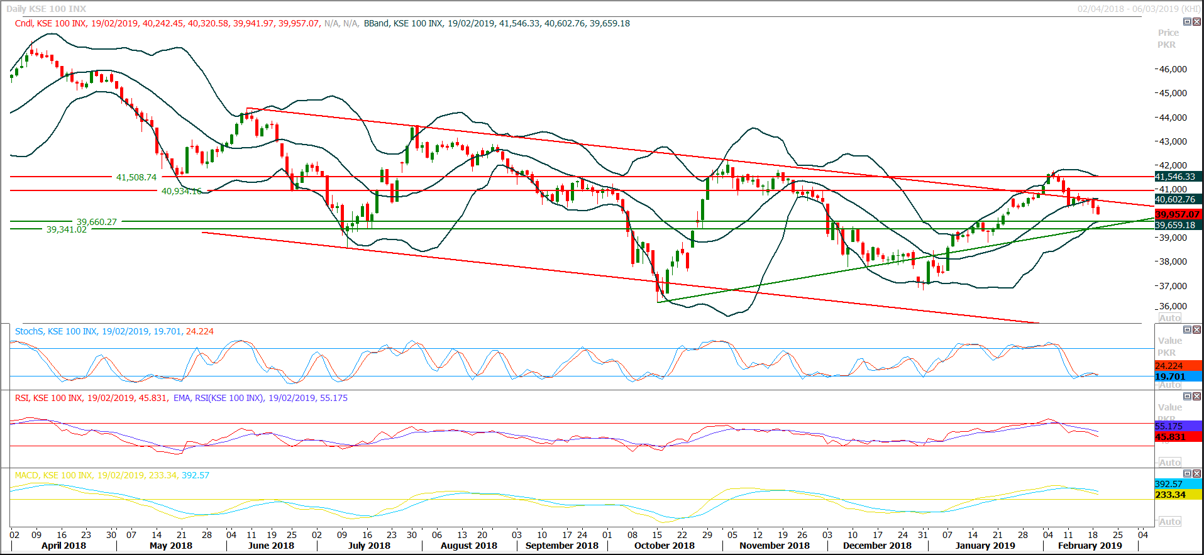Image resolution: width=1204 pixels, height=555 pixels.
Task: Click the September 2018 month label
Action: [x=562, y=546]
